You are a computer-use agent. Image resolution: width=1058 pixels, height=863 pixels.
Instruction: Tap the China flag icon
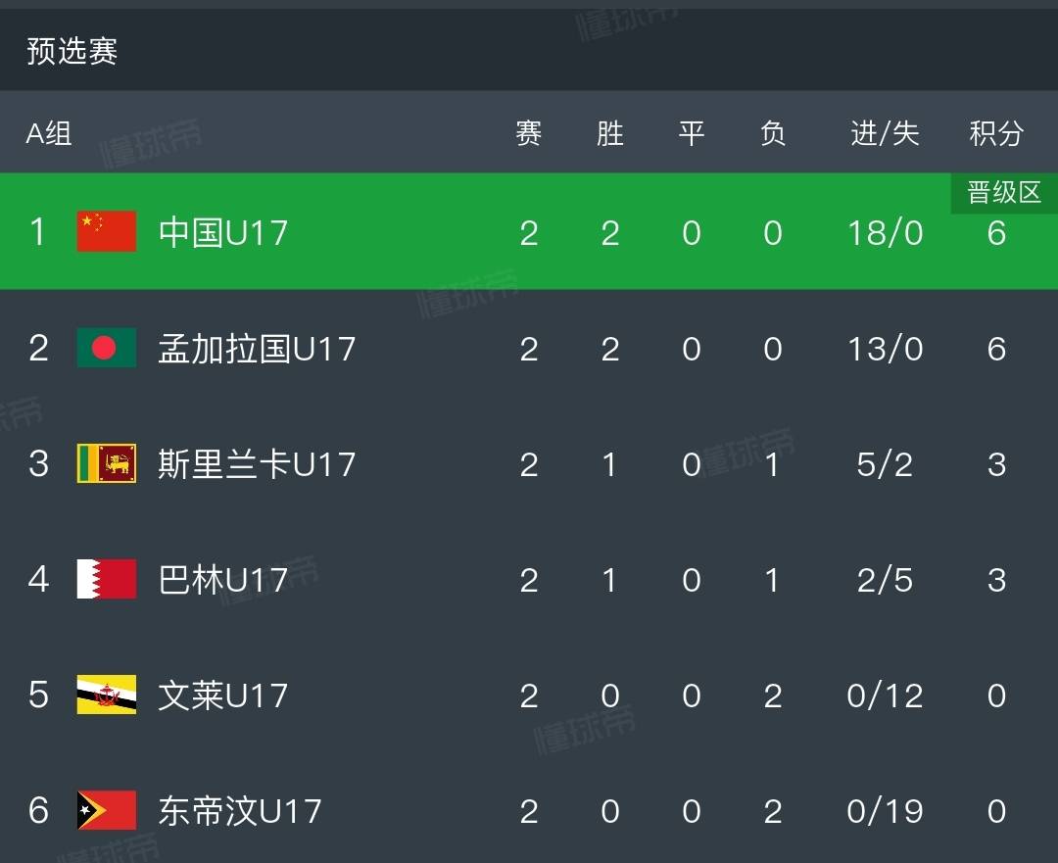[x=107, y=232]
